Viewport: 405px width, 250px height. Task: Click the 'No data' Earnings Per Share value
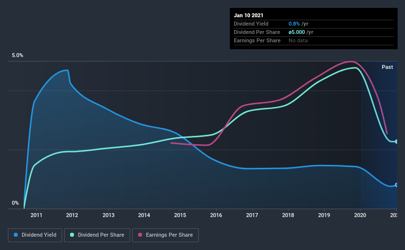pyautogui.click(x=298, y=40)
